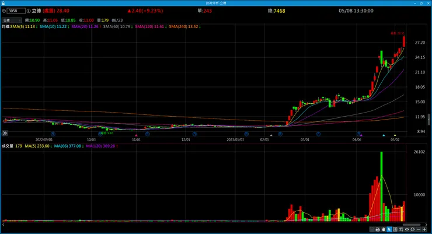This screenshot has width=432, height=234.
Task: Click the SMA(120) 11.61 indicator label
Action: point(151,27)
